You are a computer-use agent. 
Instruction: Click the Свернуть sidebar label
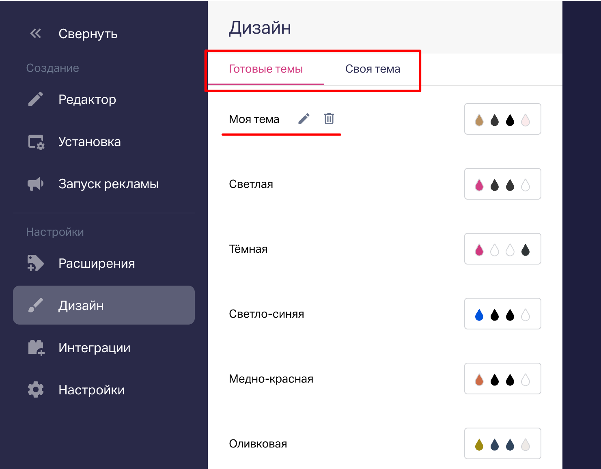[x=88, y=34]
